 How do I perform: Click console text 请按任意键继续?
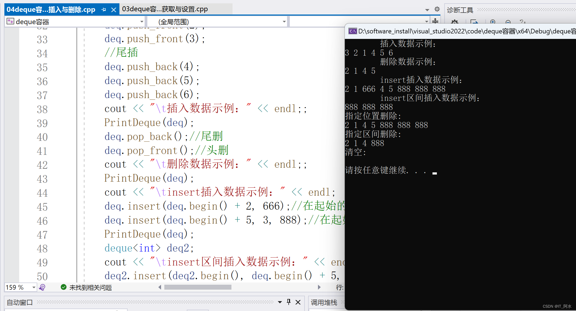click(x=376, y=170)
